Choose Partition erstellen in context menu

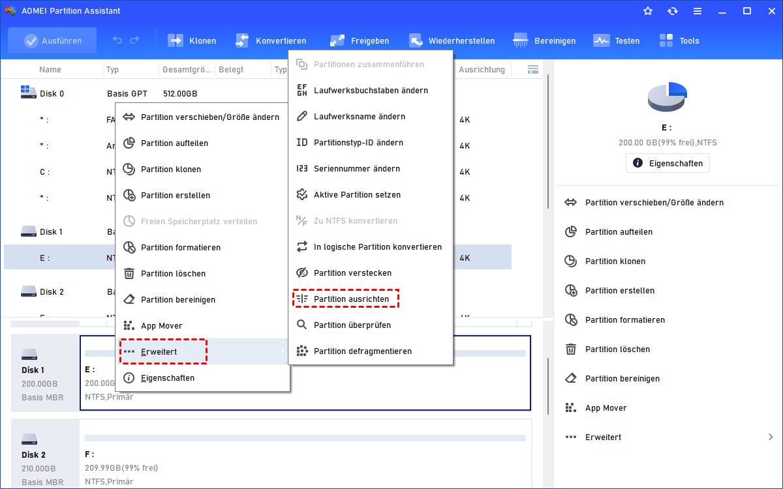[x=202, y=196]
